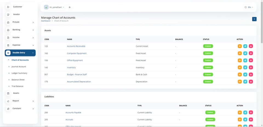View the Computer Equipment account (eye icon)
Screen dimensions: 263x127
pos(240,53)
